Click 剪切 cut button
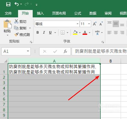 click(x=20, y=21)
